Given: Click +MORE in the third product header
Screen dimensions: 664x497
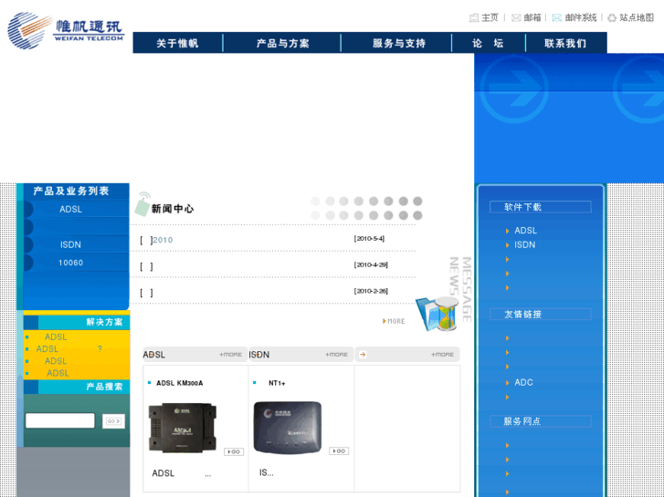Looking at the screenshot, I should (442, 355).
